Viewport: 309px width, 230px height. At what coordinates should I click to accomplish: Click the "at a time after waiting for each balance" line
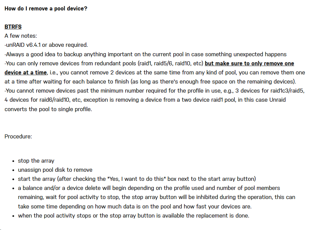[150, 81]
